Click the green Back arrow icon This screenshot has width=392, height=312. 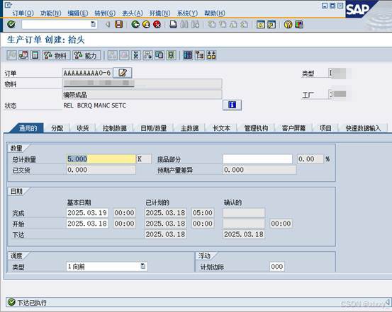[x=135, y=25]
